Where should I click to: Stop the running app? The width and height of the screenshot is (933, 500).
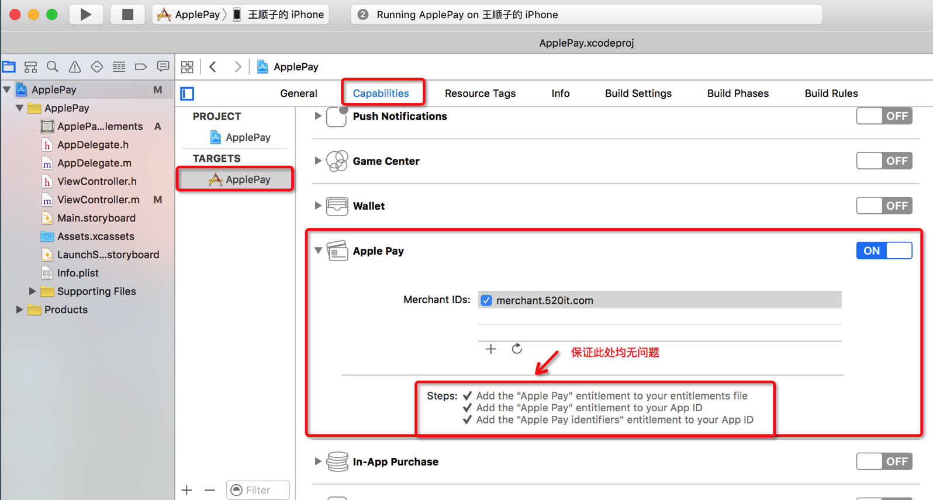127,15
